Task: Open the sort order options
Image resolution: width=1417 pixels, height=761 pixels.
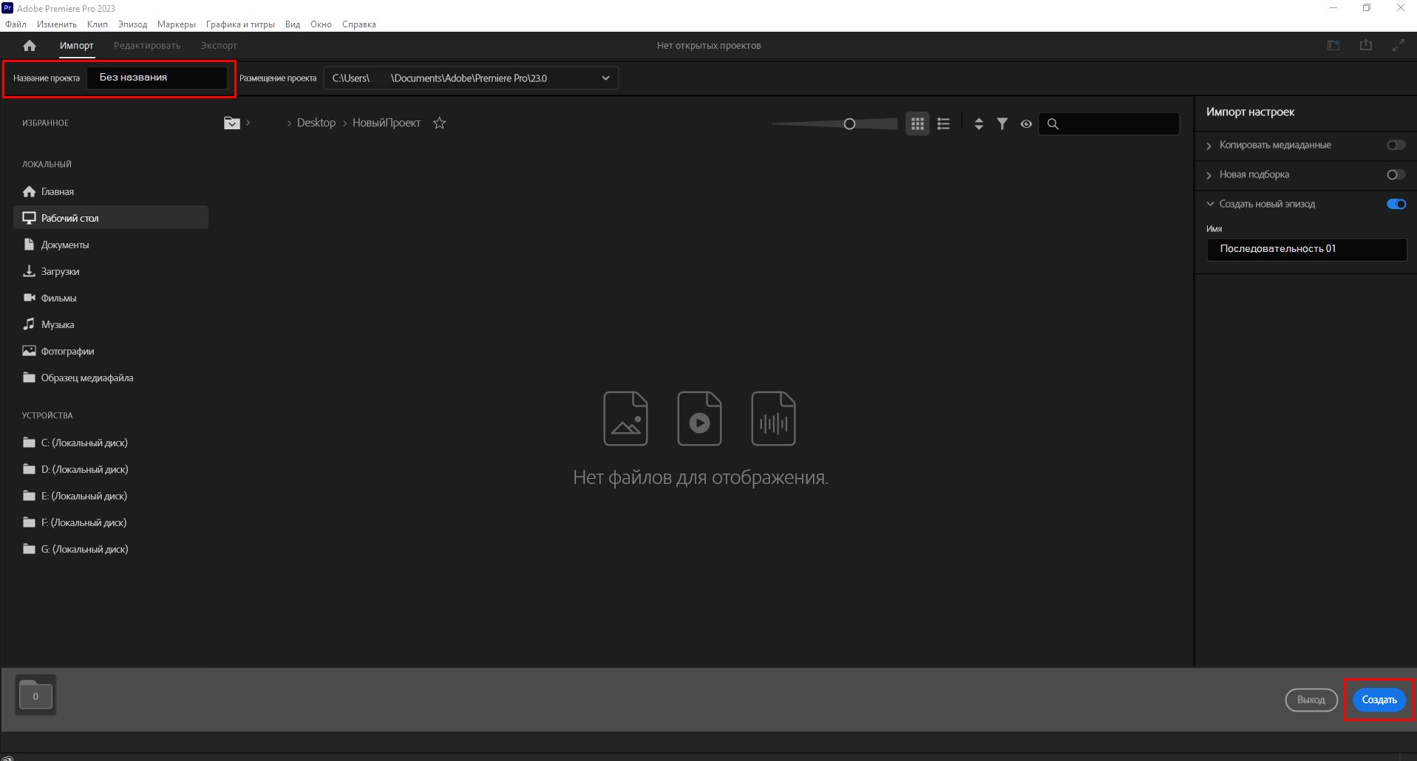Action: (x=979, y=124)
